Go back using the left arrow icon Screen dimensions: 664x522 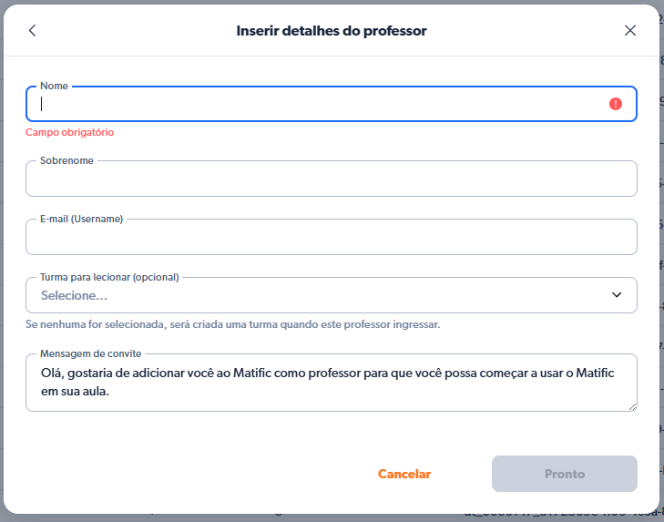tap(33, 30)
